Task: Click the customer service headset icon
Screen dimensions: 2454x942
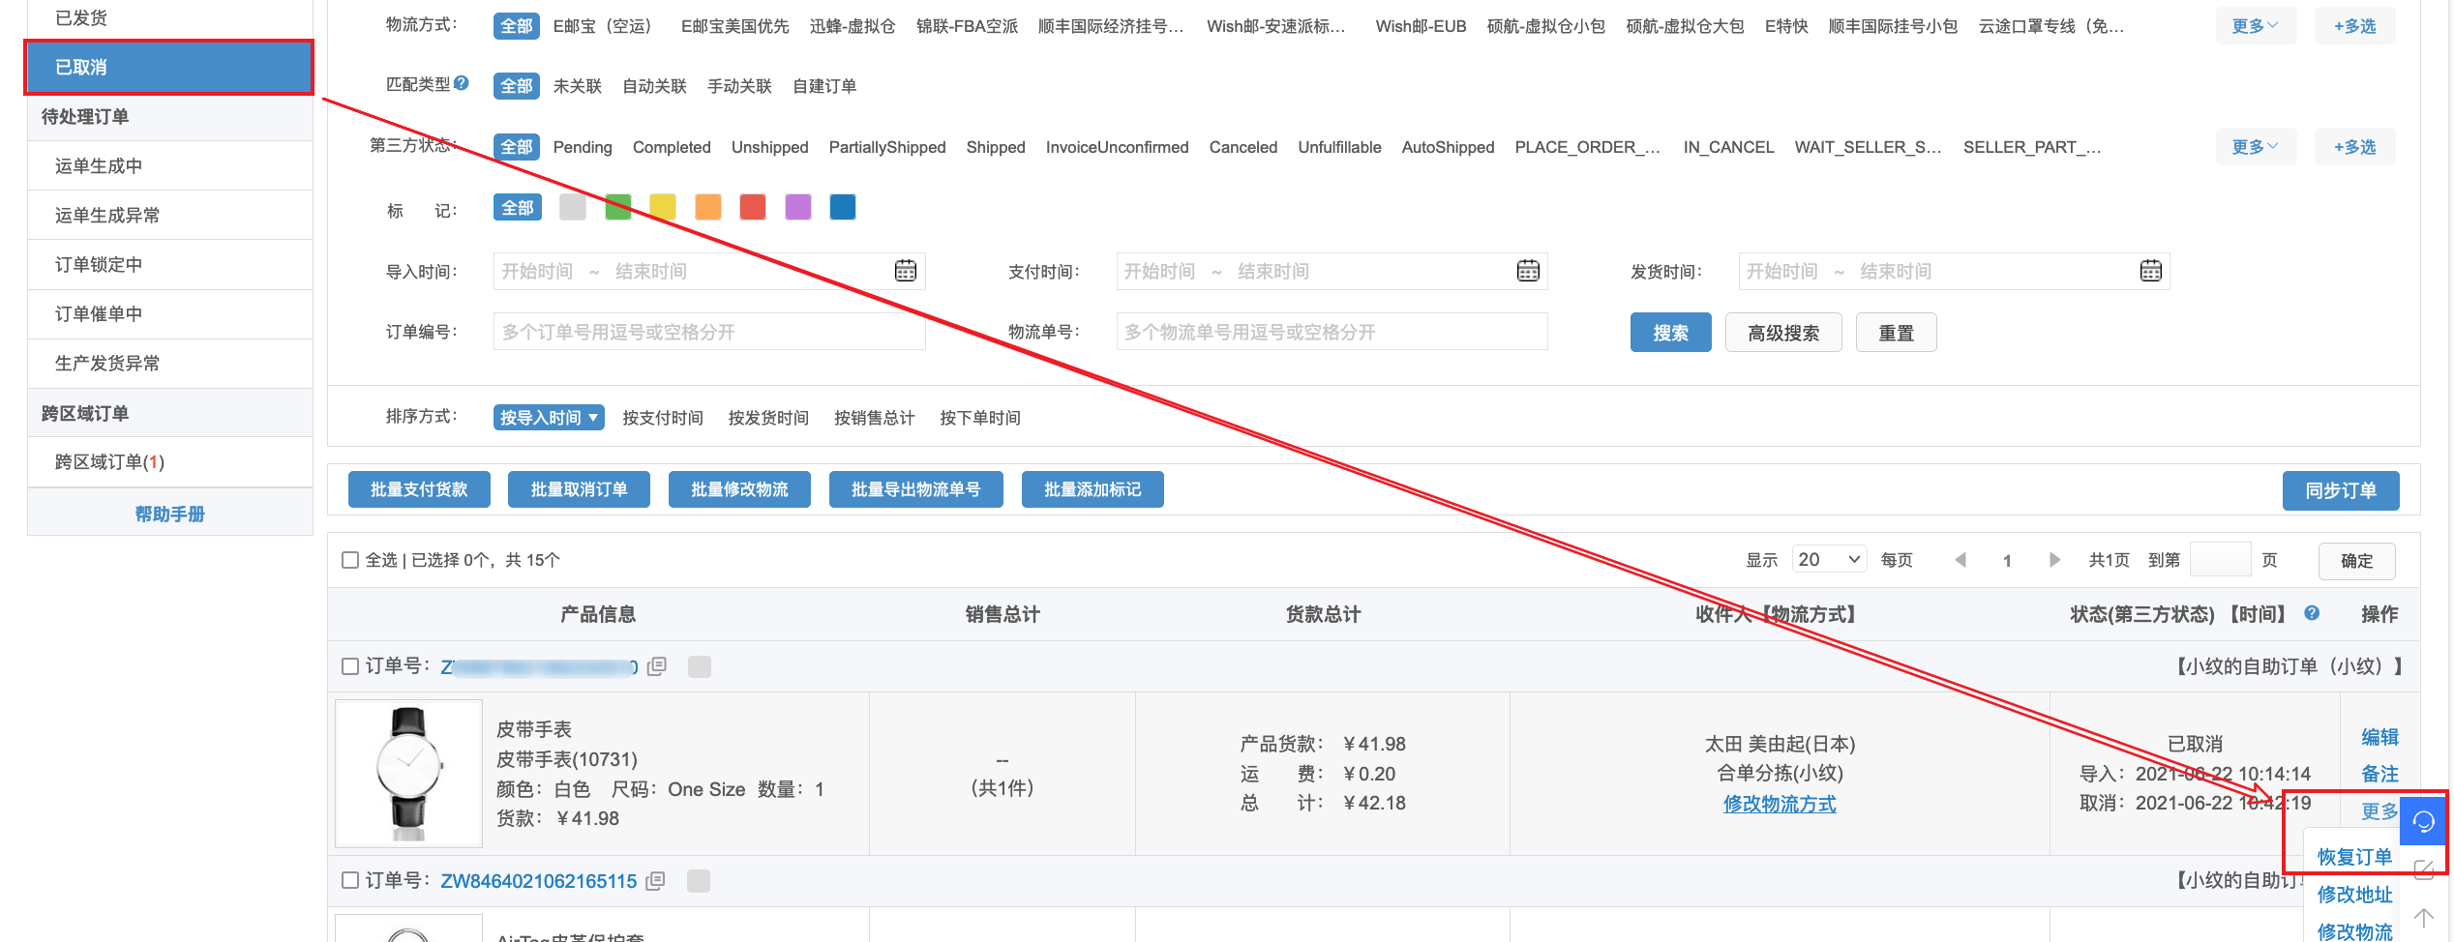Action: point(2424,821)
